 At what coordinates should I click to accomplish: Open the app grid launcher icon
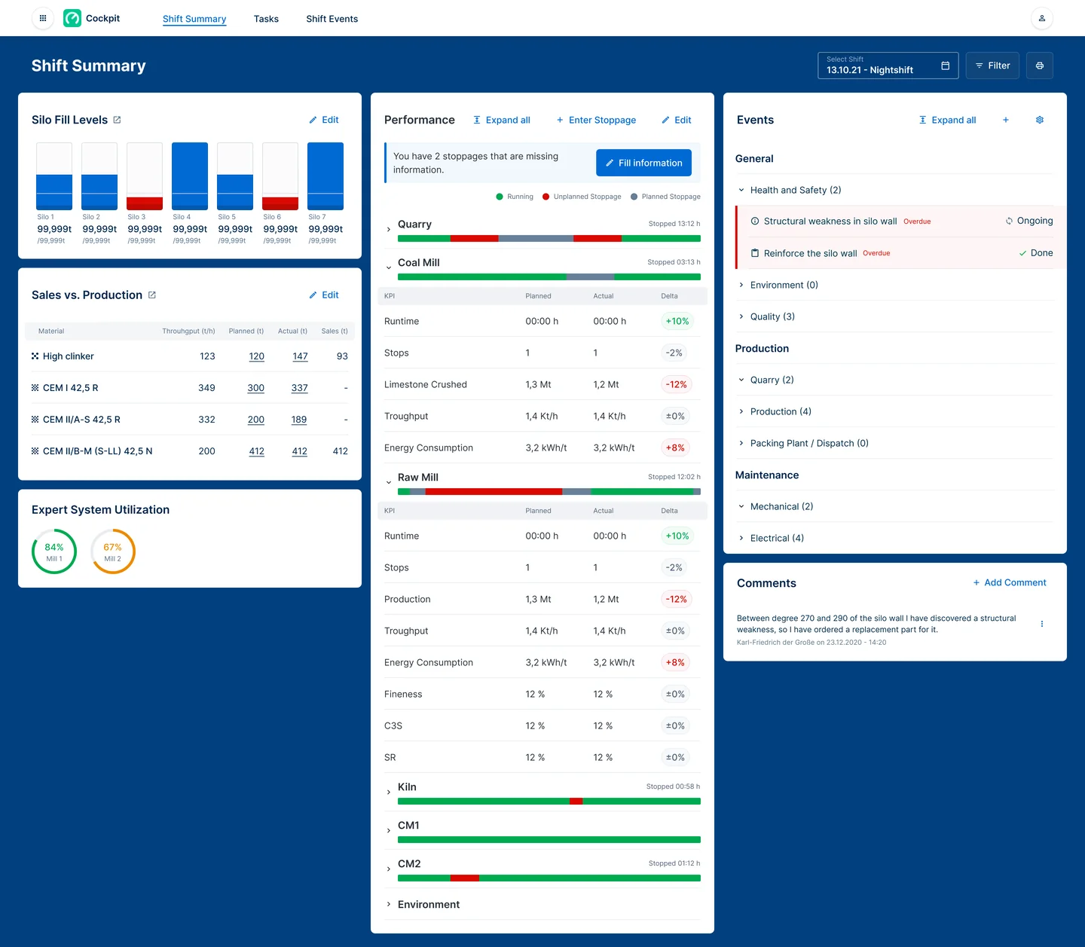click(x=42, y=18)
